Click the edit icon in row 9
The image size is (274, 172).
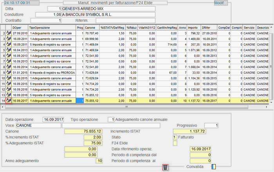click(9, 72)
